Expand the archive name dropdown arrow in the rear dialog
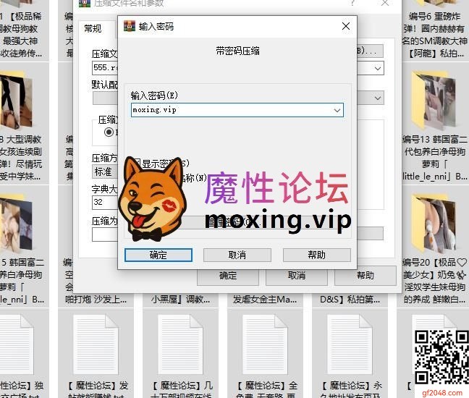Viewport: 469px width, 398px height. pyautogui.click(x=378, y=68)
